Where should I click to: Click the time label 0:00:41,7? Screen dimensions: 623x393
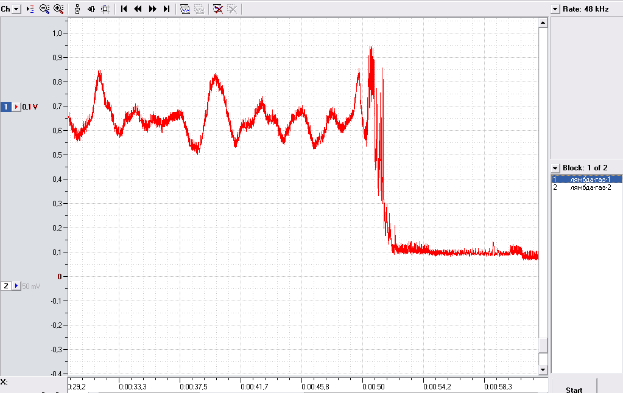[x=255, y=387]
